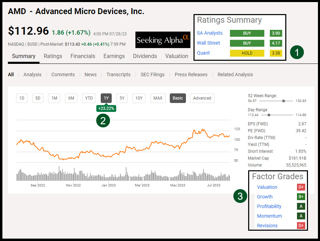Set chart range to YTD

(x=89, y=98)
